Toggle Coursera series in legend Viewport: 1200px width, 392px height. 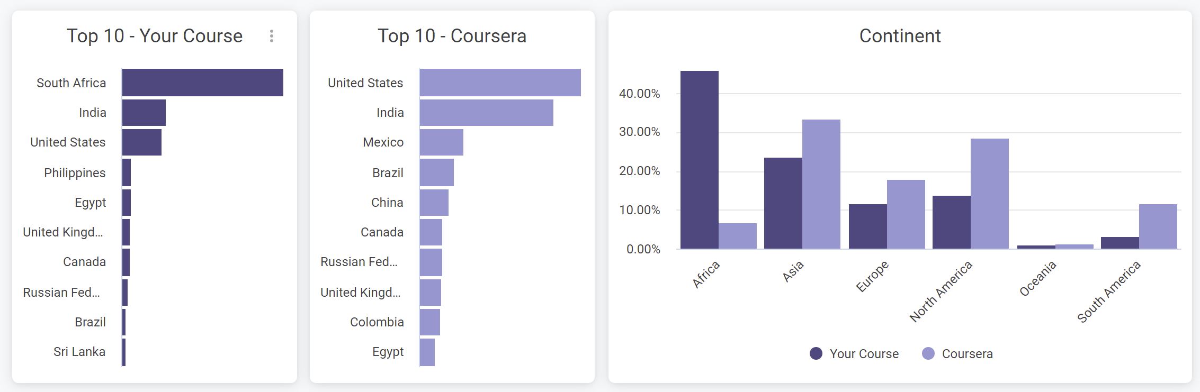pyautogui.click(x=967, y=354)
